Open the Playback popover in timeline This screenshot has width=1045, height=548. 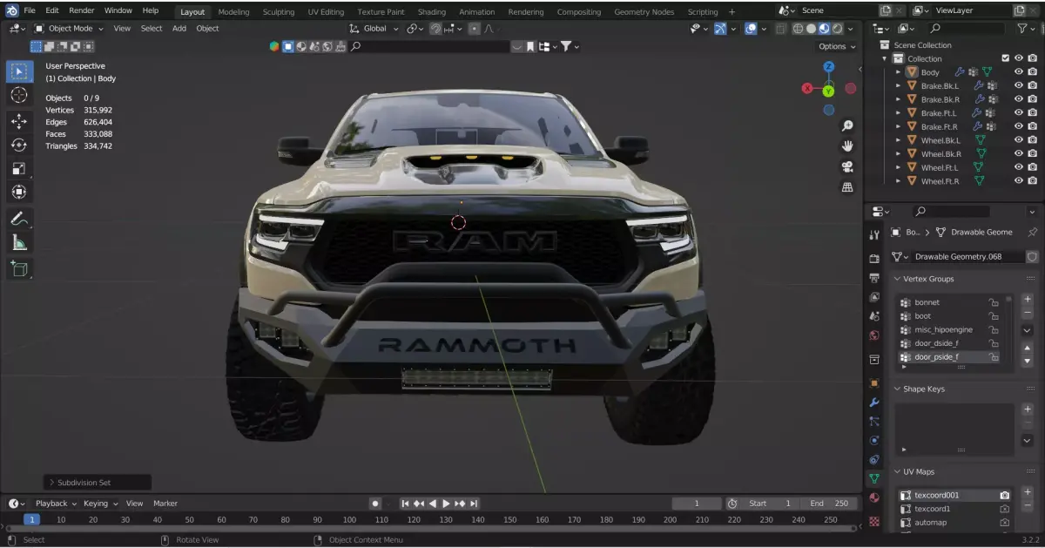pos(56,503)
